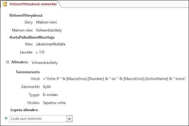Select the AsetaPaikallinenMuuttuja action heading
The width and height of the screenshot is (189, 126).
(32, 37)
